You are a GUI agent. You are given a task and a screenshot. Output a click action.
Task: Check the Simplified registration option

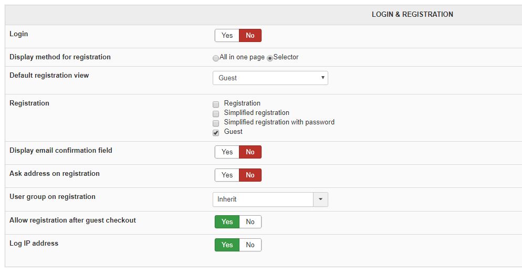(x=216, y=113)
